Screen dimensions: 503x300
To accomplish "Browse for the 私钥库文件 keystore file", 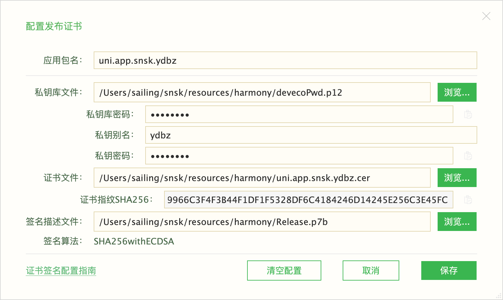I will point(457,92).
